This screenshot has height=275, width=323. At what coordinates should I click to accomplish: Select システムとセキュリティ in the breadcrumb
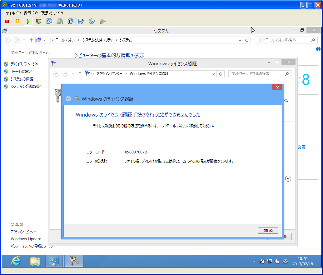click(x=98, y=40)
